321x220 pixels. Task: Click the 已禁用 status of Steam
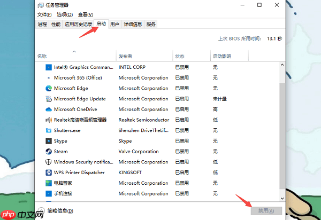coord(182,152)
